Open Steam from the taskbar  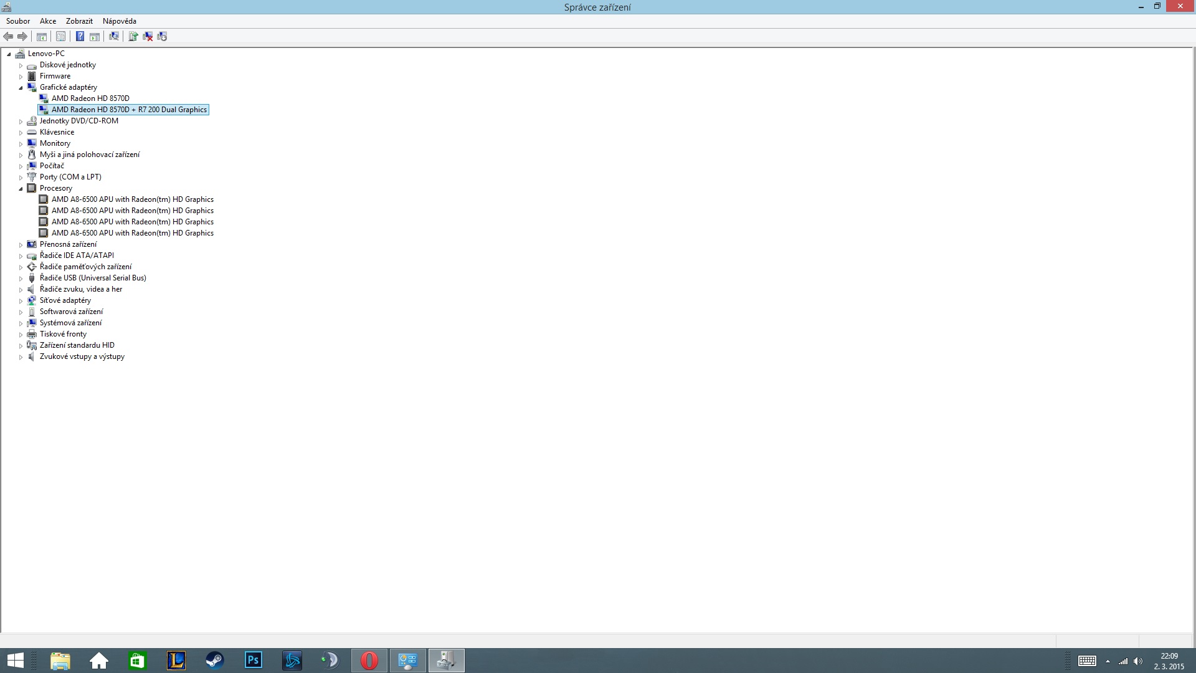[x=214, y=660]
